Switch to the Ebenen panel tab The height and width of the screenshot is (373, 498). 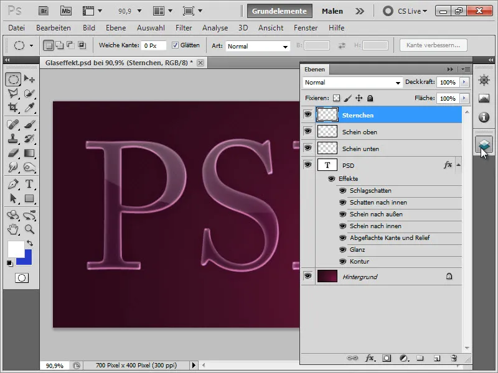[x=315, y=69]
